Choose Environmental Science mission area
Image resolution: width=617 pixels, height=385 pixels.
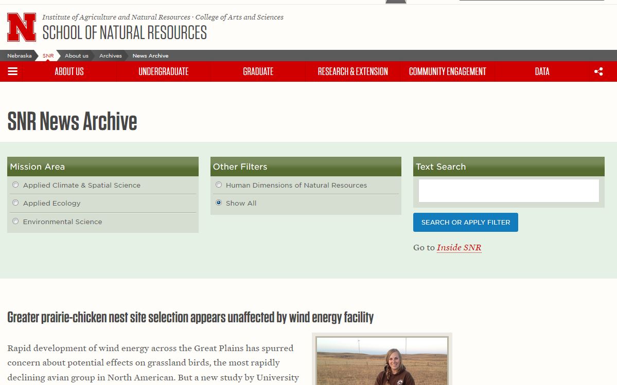[x=15, y=222]
